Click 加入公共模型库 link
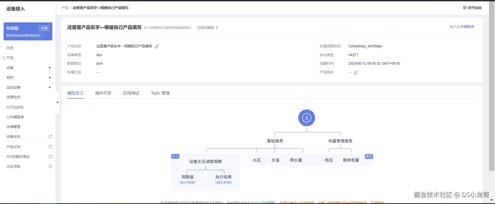Screen dimensions: 495x204 tap(462, 27)
